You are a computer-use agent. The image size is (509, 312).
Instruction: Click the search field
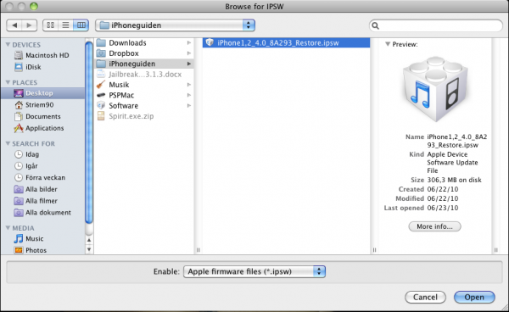(x=436, y=25)
